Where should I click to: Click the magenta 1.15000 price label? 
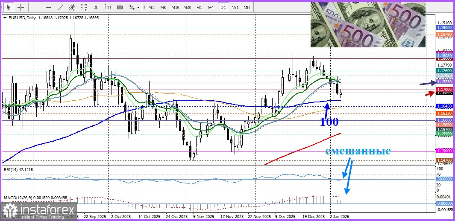444,151
